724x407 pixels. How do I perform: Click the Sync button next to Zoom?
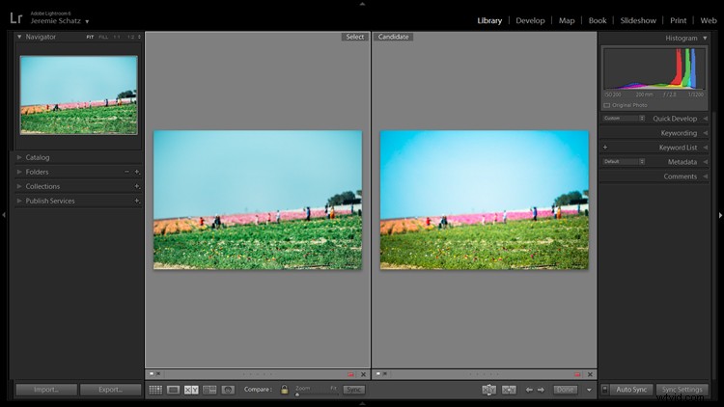click(353, 390)
